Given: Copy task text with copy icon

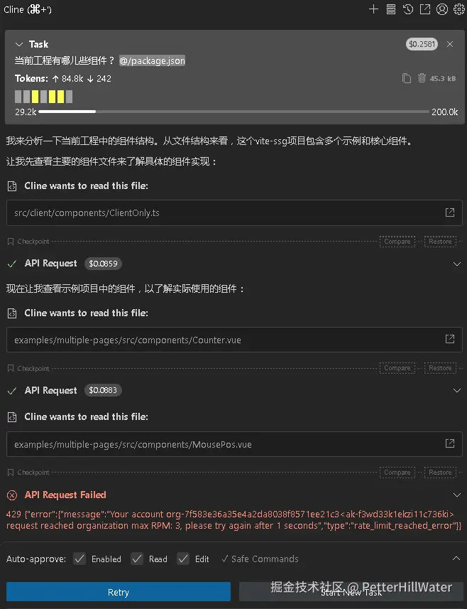Looking at the screenshot, I should coord(406,78).
